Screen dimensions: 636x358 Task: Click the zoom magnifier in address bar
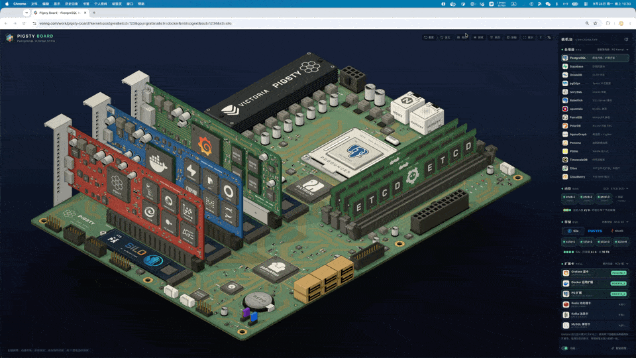click(x=587, y=23)
